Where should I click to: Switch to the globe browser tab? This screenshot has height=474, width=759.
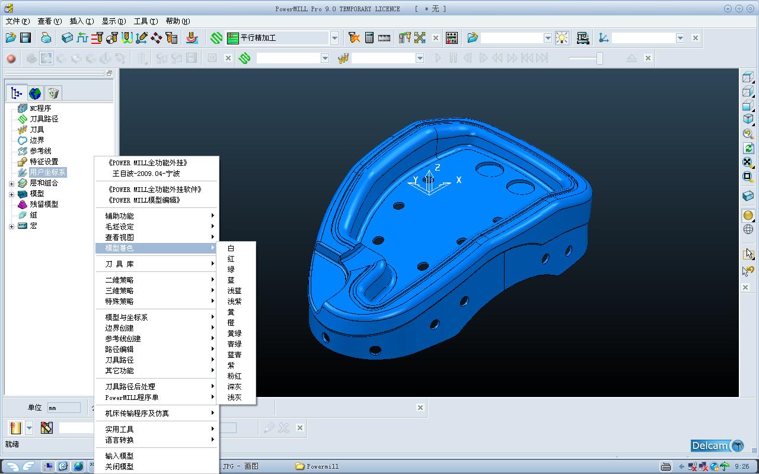[35, 93]
